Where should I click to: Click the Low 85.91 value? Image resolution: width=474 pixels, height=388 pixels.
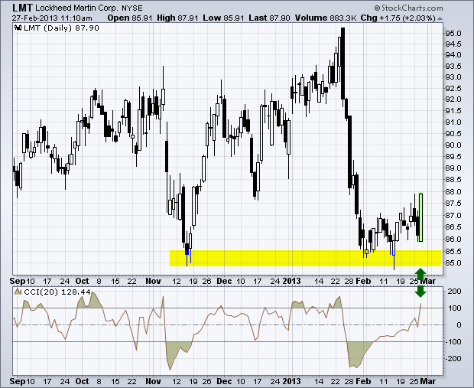(x=223, y=18)
